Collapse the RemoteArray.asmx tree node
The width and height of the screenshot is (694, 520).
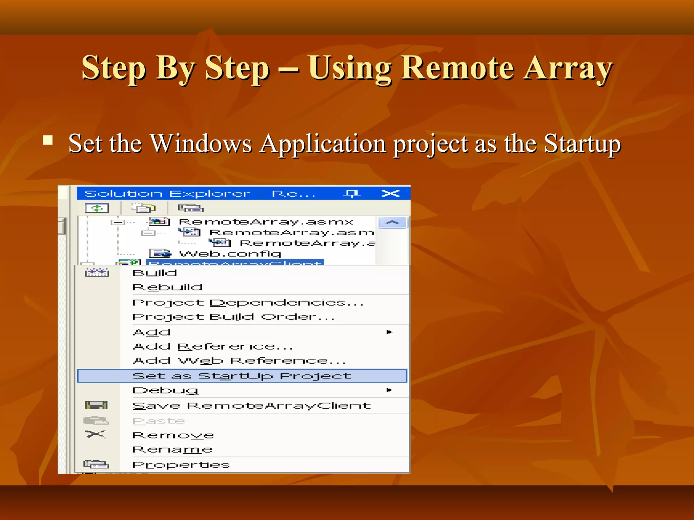[118, 222]
